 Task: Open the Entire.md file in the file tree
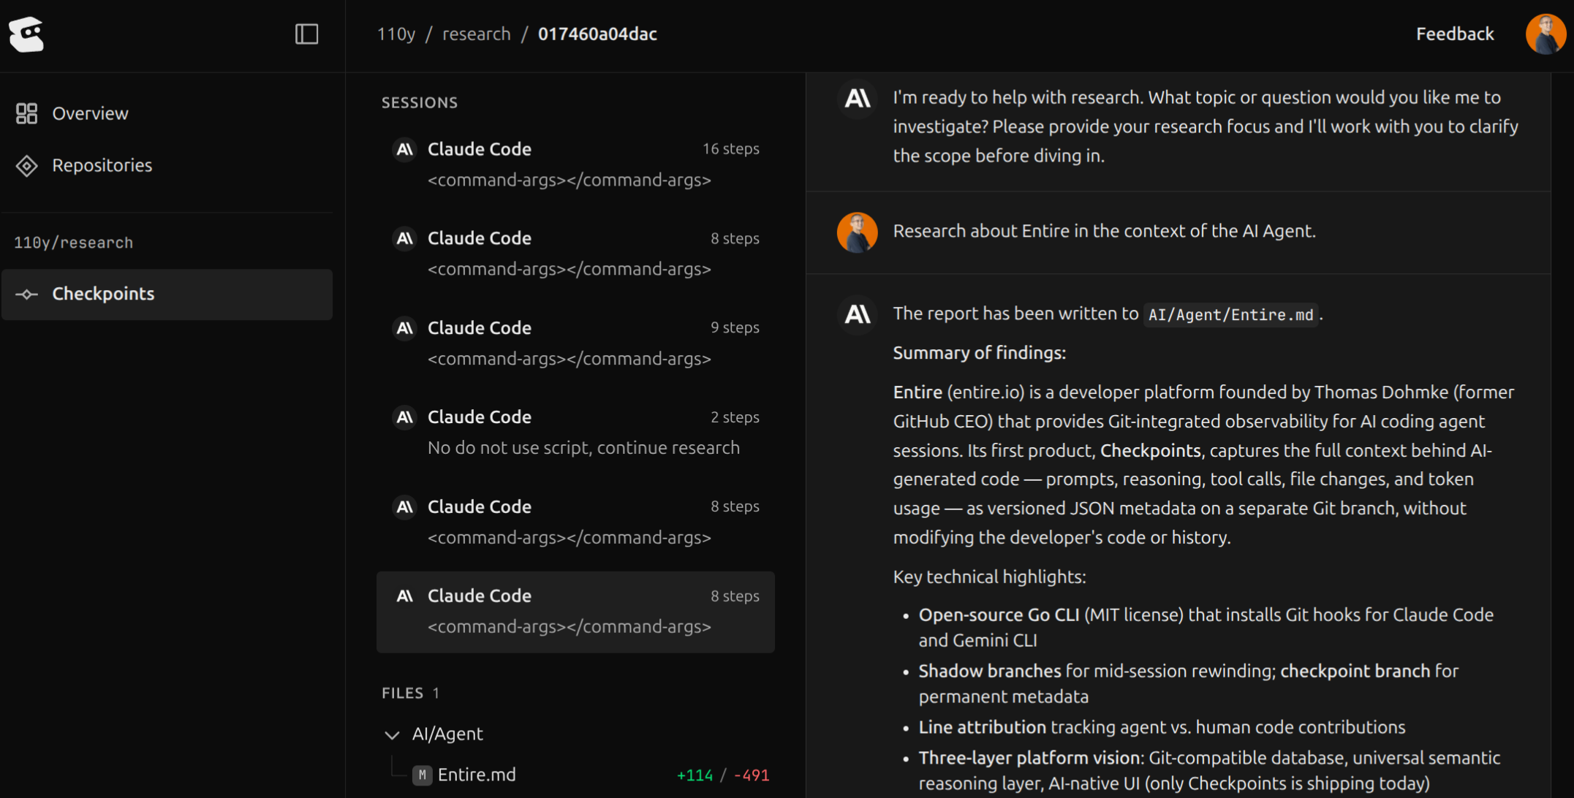pyautogui.click(x=477, y=775)
